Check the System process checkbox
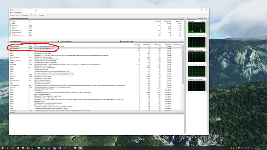This screenshot has width=267, height=150. pos(10,23)
